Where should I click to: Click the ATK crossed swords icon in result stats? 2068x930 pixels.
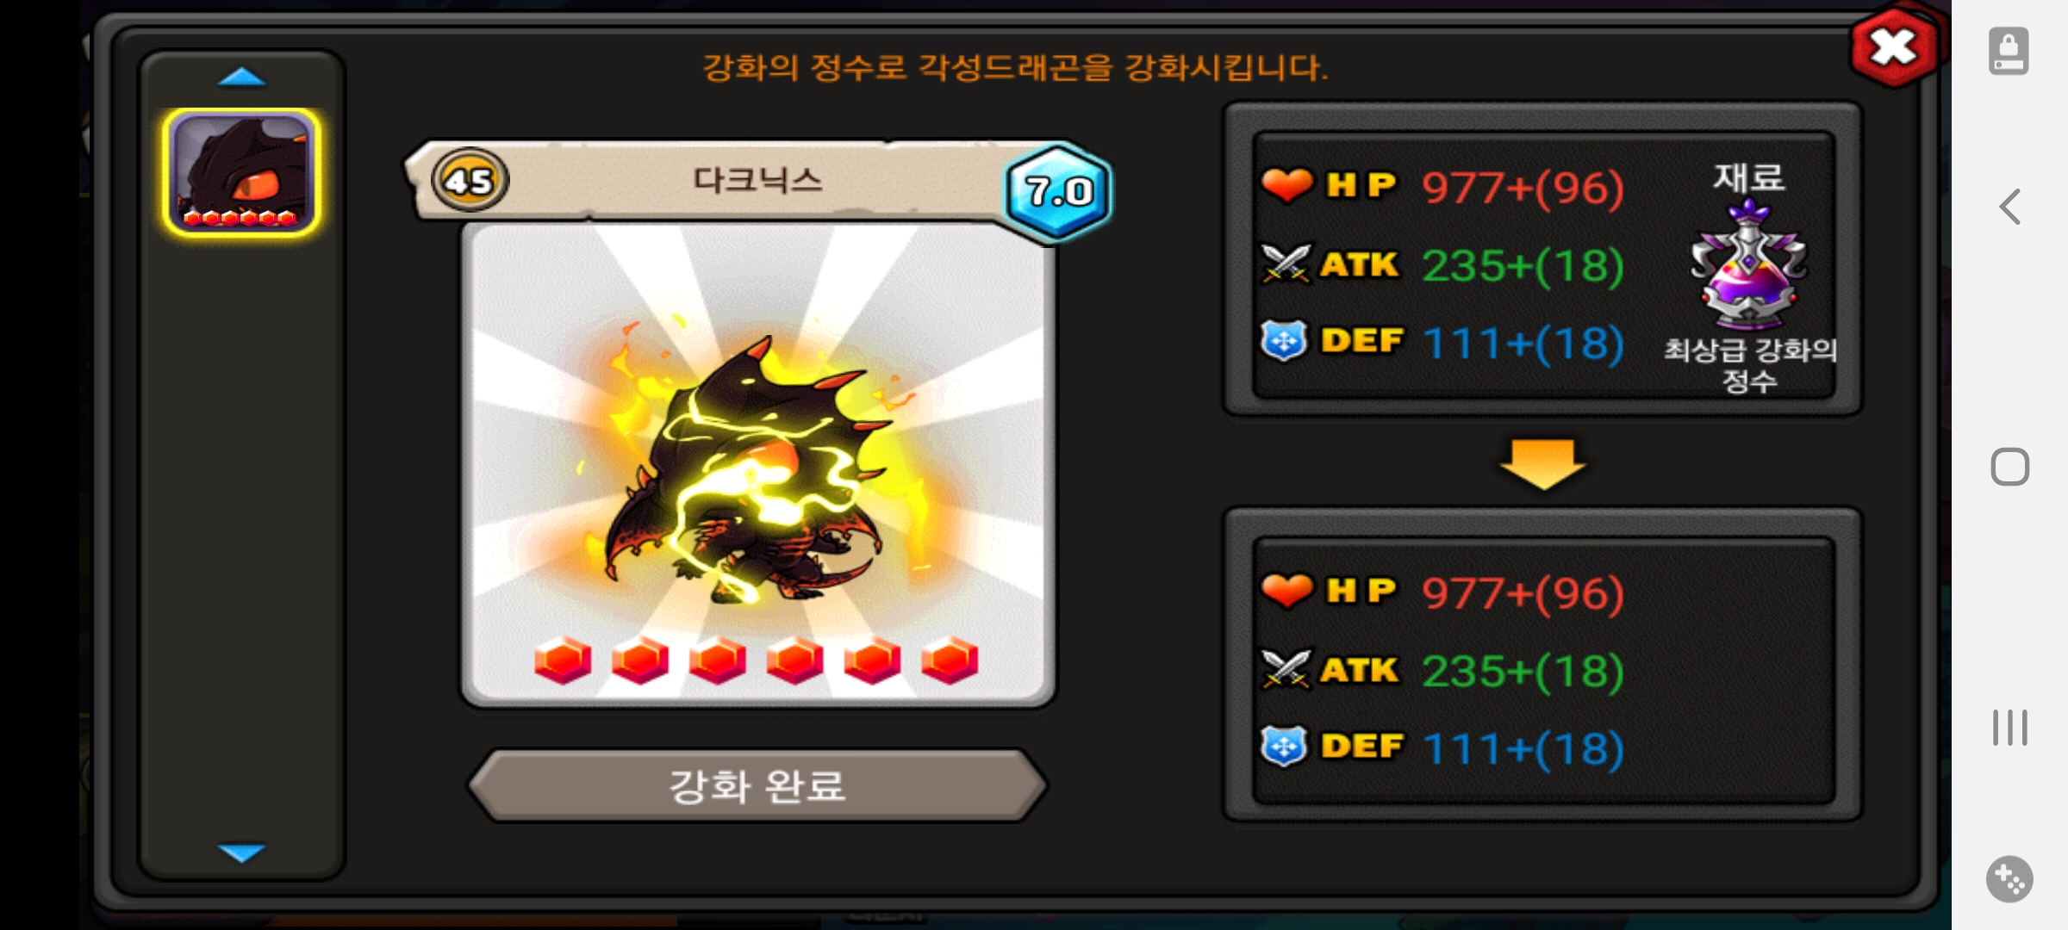tap(1286, 669)
